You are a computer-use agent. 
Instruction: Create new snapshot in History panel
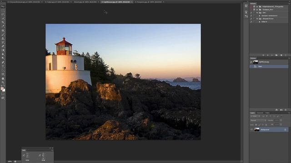pos(281,110)
